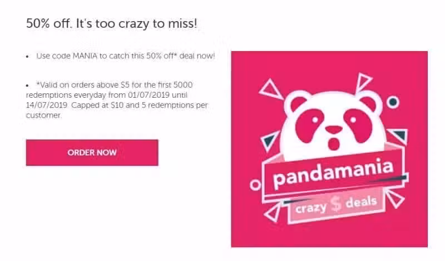Open the pandamania promo banner image
Screen dimensions: 445x261
(x=329, y=149)
